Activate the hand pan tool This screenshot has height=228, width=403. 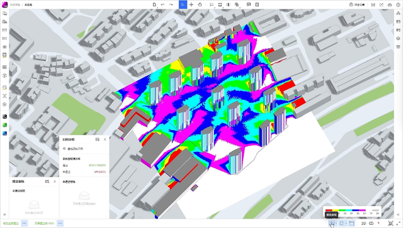pyautogui.click(x=200, y=4)
